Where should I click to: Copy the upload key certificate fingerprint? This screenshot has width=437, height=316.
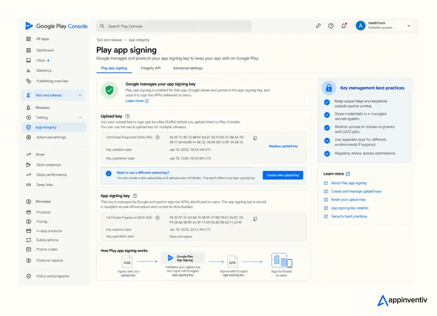pos(255,138)
